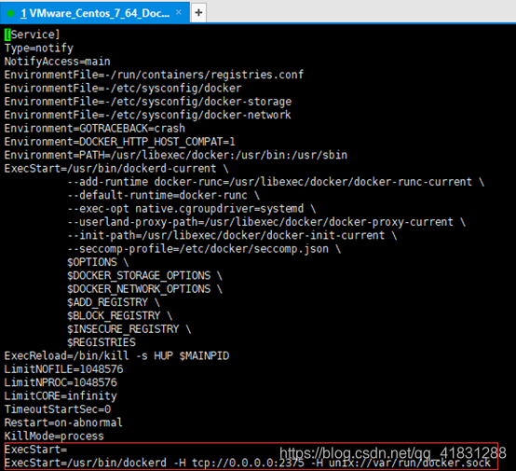Click the EnvironmentFile=-/etc/sysconfig/docker line
The height and width of the screenshot is (471, 516).
coord(123,89)
